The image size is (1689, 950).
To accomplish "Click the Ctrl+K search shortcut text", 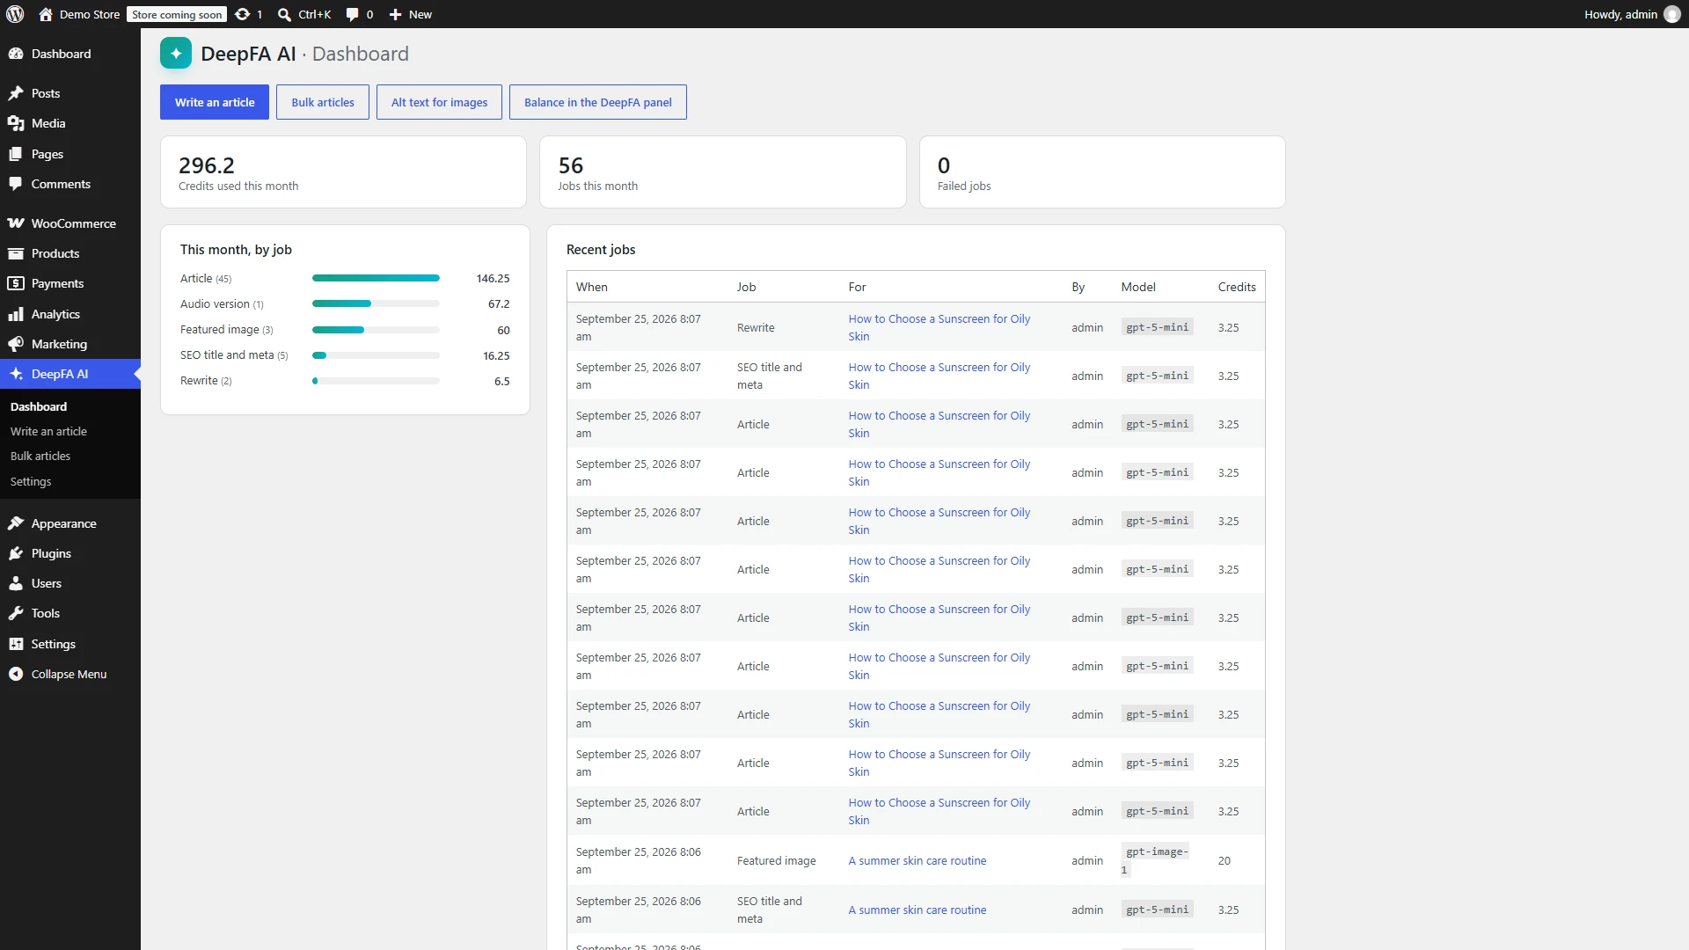I will [x=315, y=14].
